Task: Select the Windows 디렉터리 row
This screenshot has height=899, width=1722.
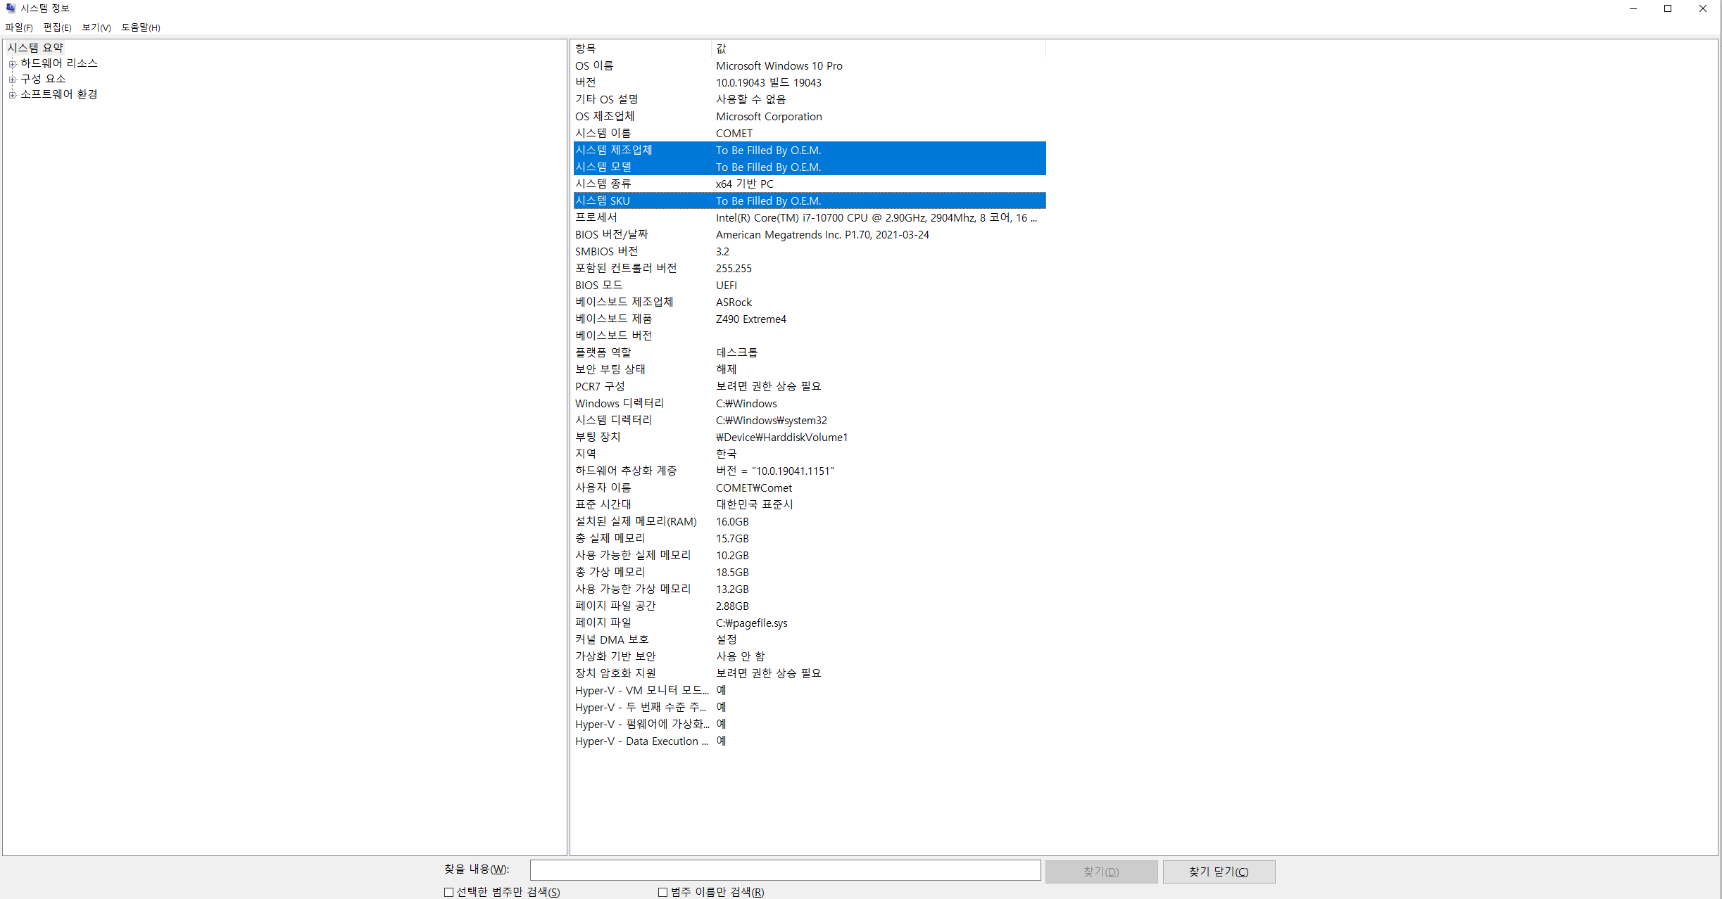Action: [x=810, y=403]
